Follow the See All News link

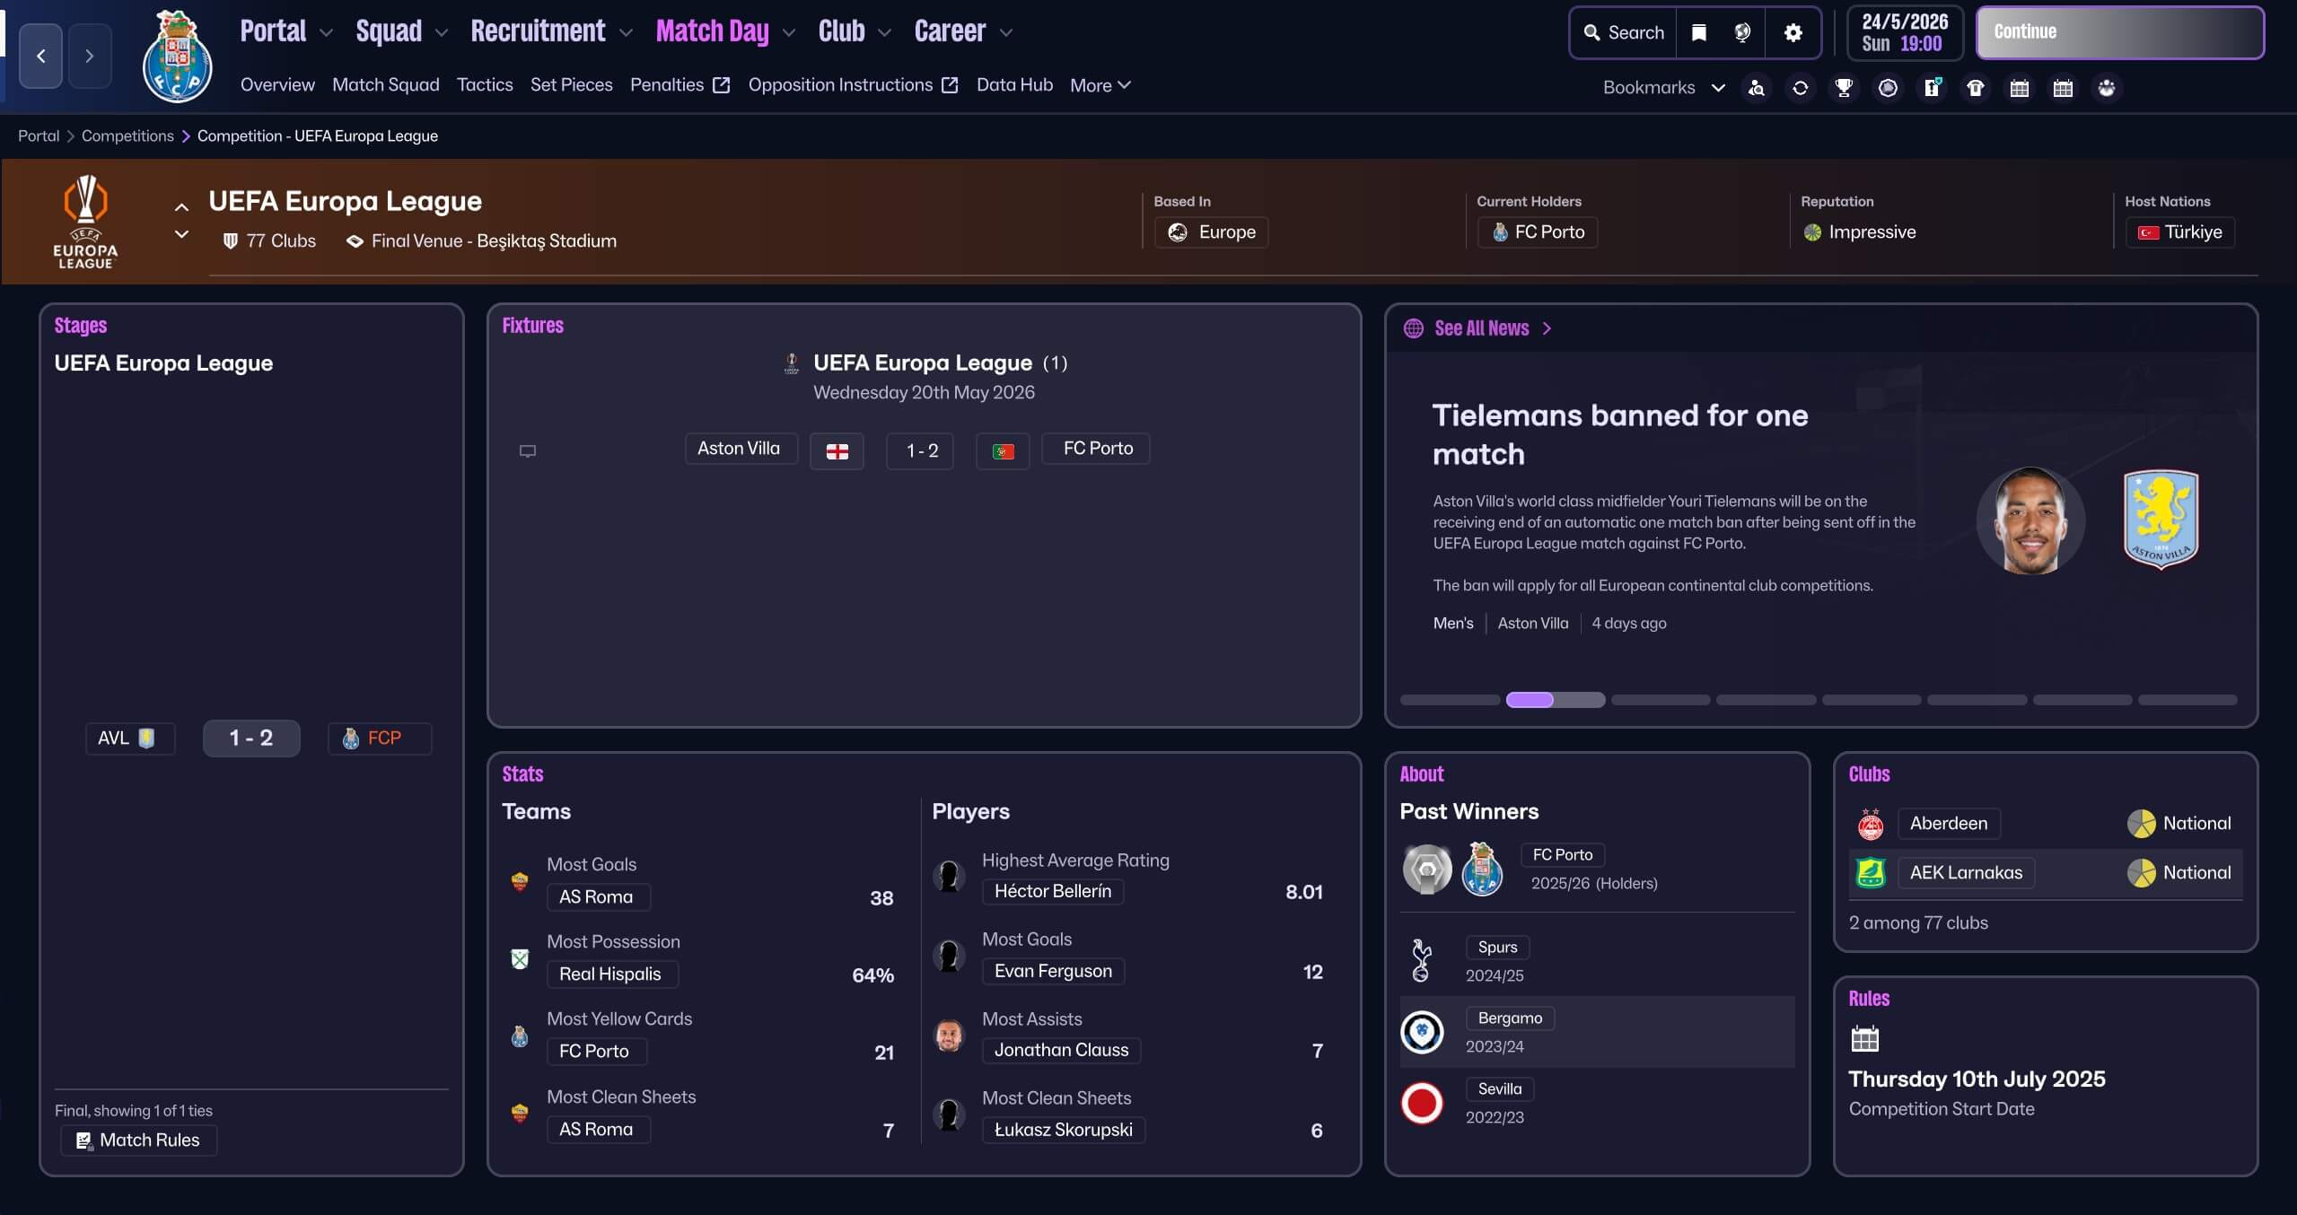coord(1481,328)
